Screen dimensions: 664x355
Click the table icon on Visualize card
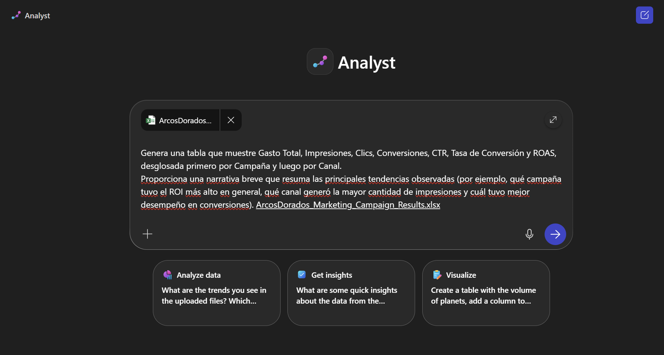437,275
